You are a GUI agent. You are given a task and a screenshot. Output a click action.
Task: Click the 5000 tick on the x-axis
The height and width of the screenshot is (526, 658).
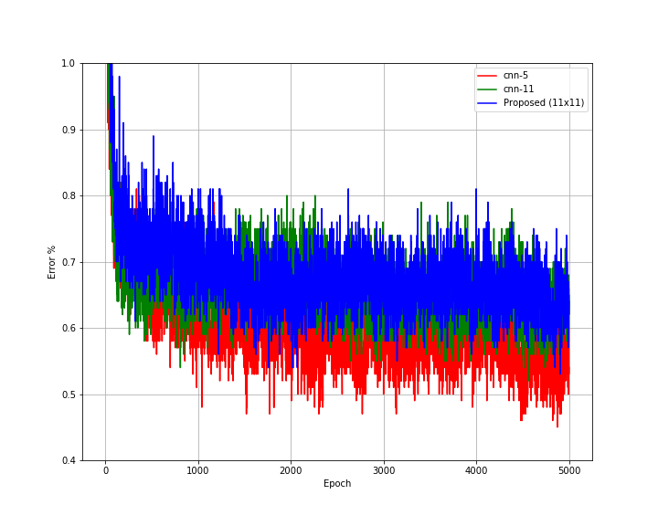pos(569,470)
